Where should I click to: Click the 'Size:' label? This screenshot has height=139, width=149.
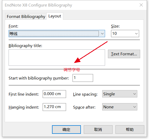pos(115,26)
